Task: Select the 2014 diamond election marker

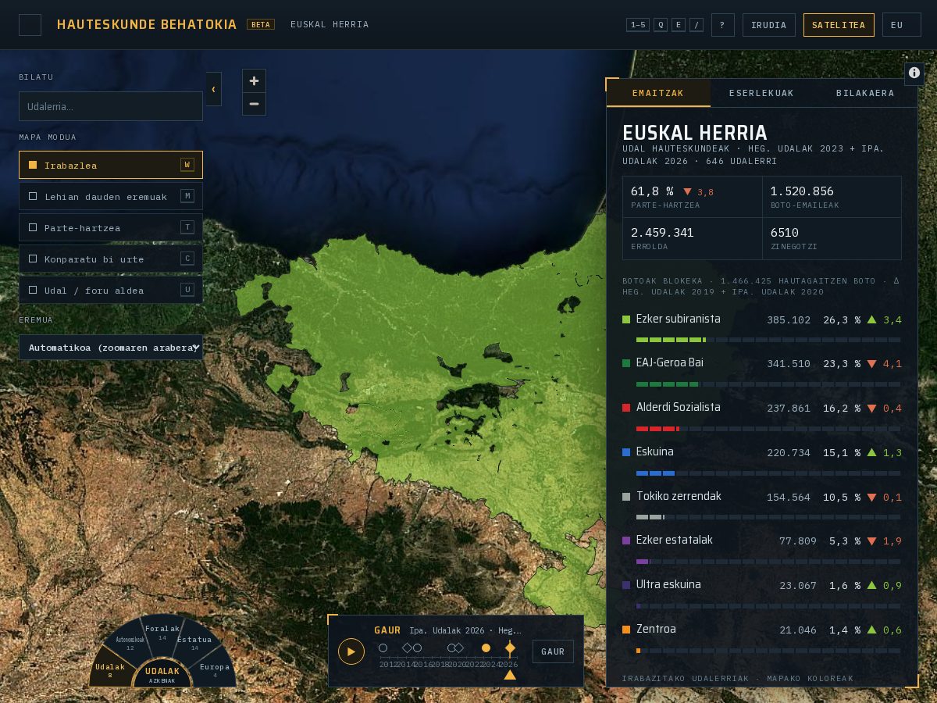Action: coord(407,648)
